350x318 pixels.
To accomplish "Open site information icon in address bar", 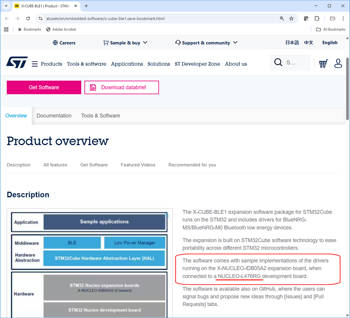I will [41, 19].
